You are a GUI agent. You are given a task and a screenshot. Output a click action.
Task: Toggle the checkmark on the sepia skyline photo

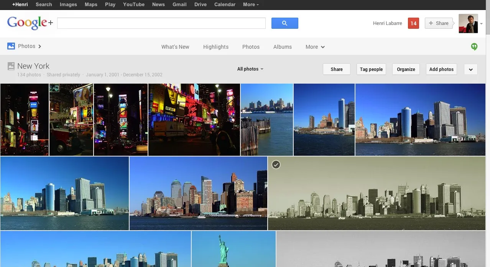pos(276,165)
